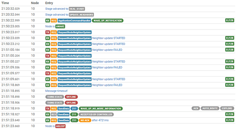237x129 pixels.
Task: Select the ApplicationCommandHandler blue tag
Action: pyautogui.click(x=74, y=21)
